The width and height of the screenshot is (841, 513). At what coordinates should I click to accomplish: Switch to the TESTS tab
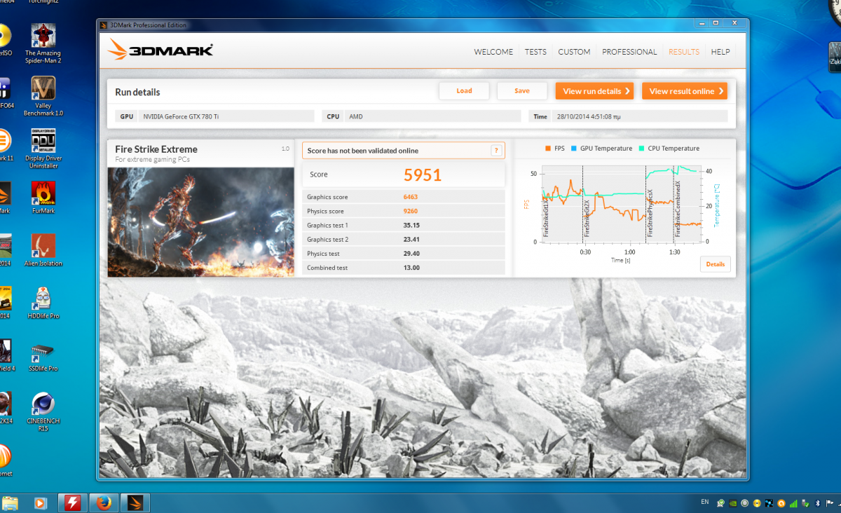[x=535, y=52]
